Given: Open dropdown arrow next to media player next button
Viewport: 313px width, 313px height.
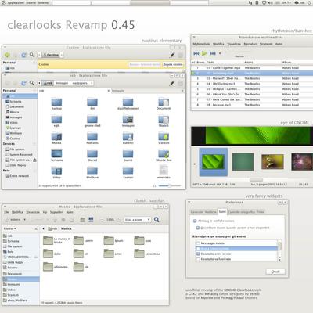Looking at the screenshot, I should [x=220, y=53].
